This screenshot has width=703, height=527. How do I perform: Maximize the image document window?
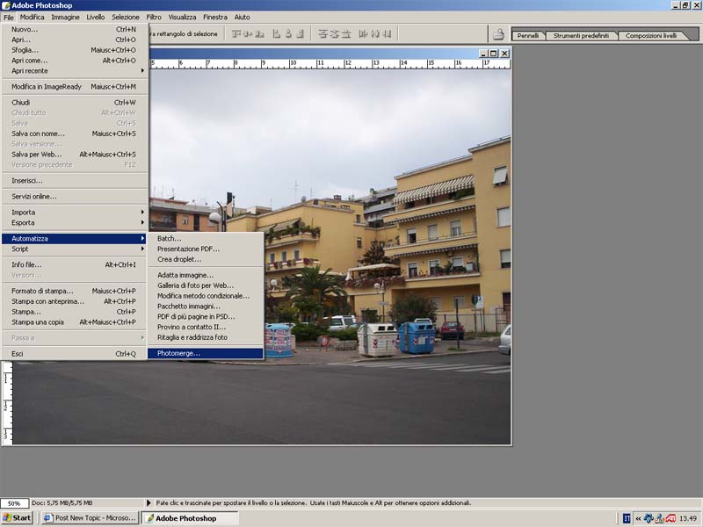tap(493, 54)
